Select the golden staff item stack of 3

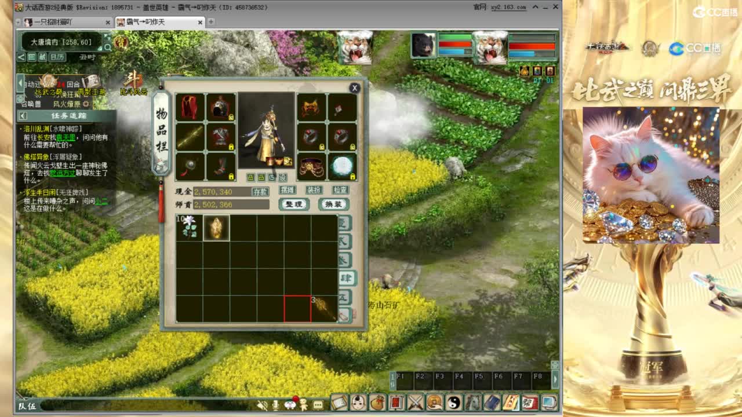click(x=325, y=309)
